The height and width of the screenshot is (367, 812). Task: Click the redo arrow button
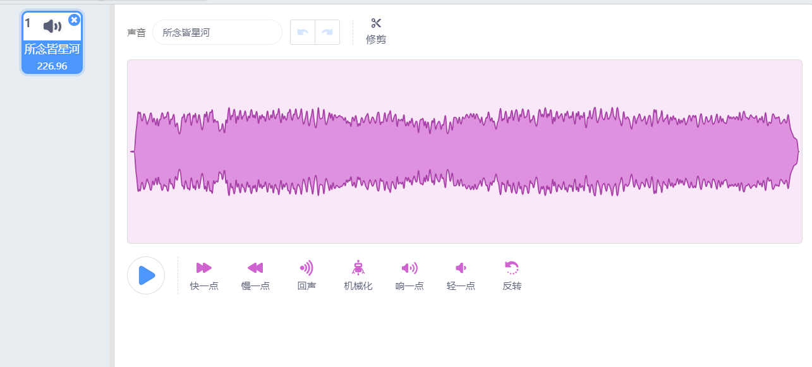click(x=327, y=32)
